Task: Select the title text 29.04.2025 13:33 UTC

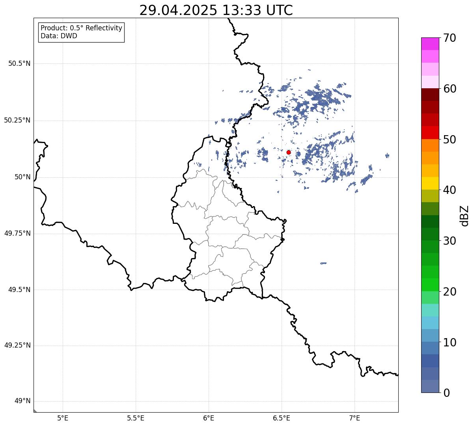Action: [216, 10]
